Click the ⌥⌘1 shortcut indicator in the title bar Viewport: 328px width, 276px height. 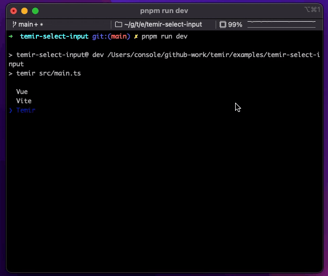click(312, 10)
